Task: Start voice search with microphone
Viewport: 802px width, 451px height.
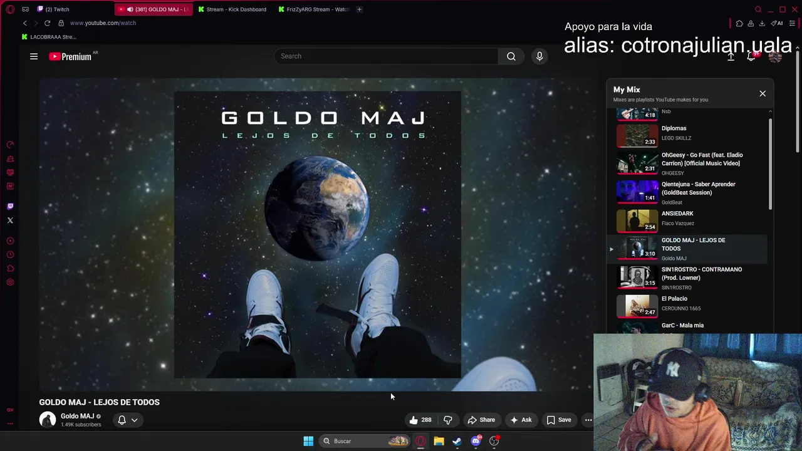Action: [539, 56]
